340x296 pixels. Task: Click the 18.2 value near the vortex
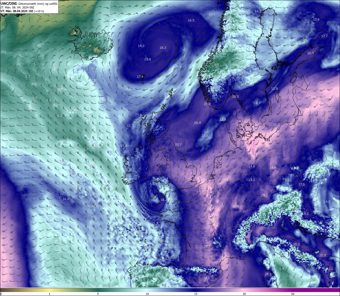click(164, 200)
